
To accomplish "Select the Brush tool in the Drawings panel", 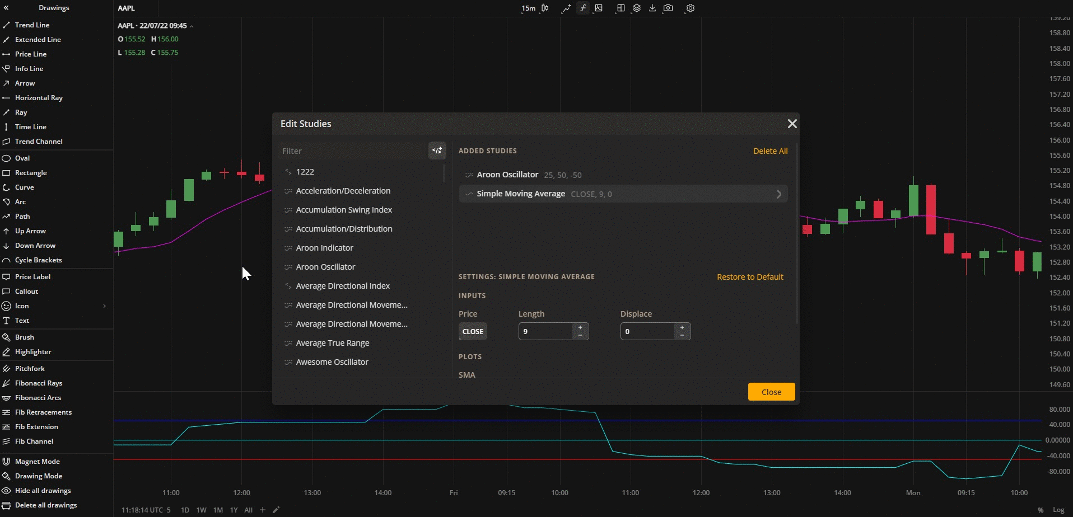I will pyautogui.click(x=24, y=337).
